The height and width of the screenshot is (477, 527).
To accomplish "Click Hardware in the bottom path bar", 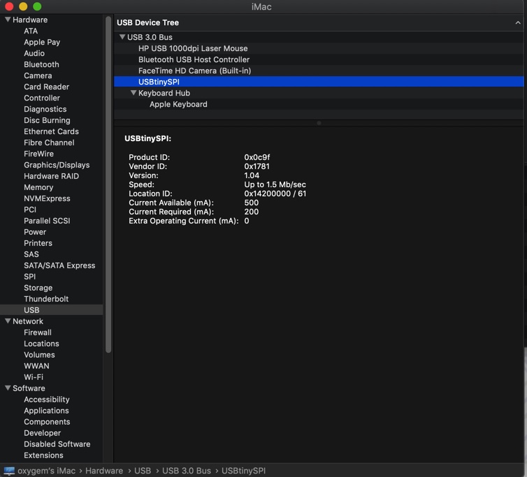I will pyautogui.click(x=104, y=471).
